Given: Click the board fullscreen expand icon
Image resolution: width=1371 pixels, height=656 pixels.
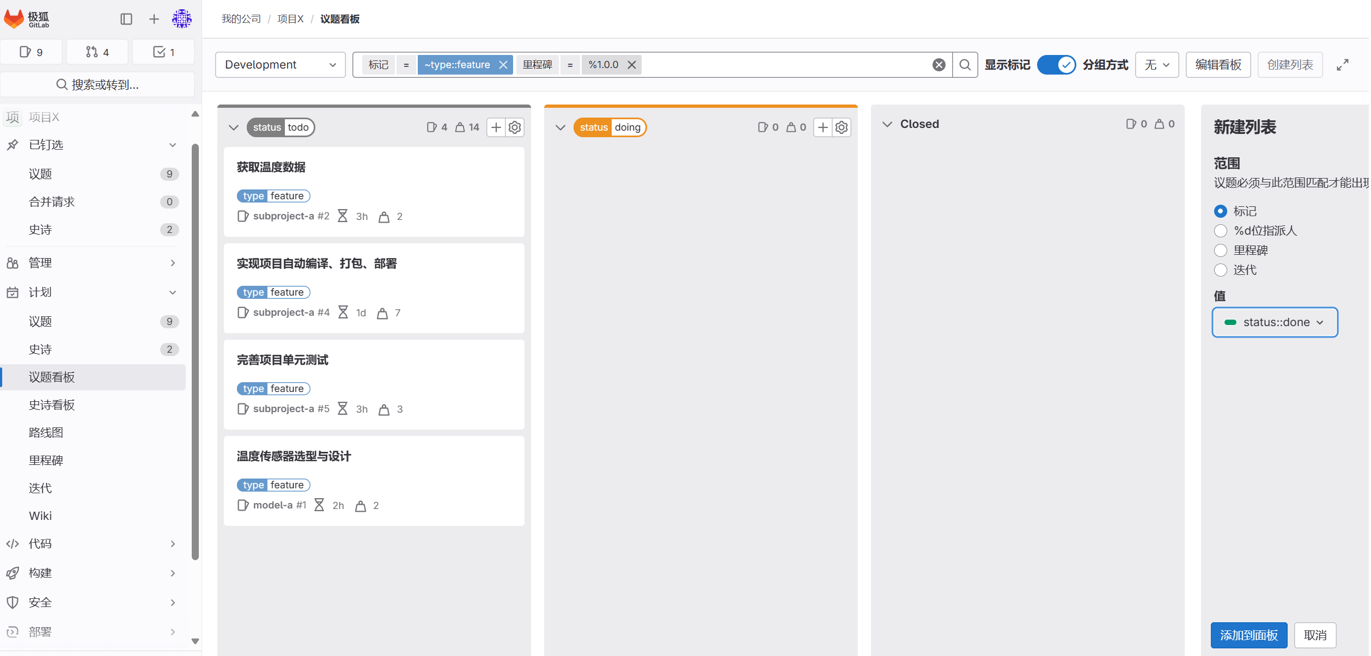Looking at the screenshot, I should coord(1343,64).
